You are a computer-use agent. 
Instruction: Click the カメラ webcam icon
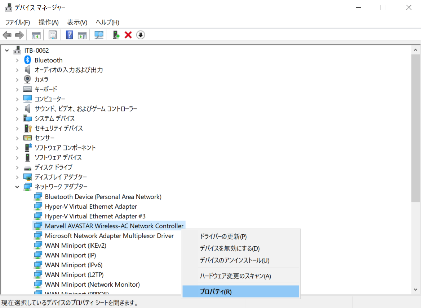click(x=27, y=79)
